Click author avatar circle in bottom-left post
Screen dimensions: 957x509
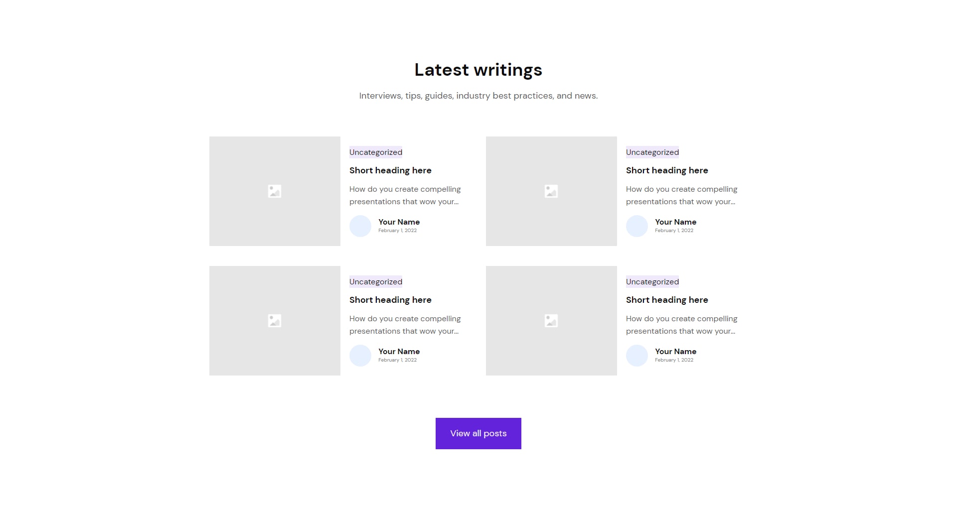[360, 356]
